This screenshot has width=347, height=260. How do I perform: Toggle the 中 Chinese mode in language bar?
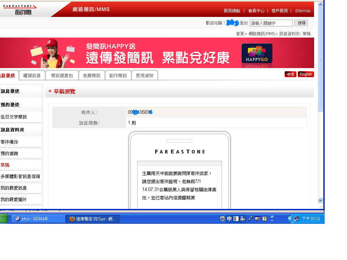pos(229,219)
